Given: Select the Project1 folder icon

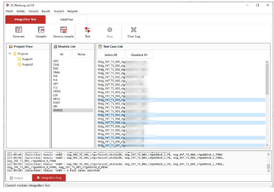Looking at the screenshot, I should click(19, 59).
